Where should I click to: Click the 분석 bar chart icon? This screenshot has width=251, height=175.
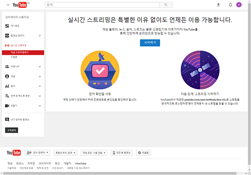[7, 86]
